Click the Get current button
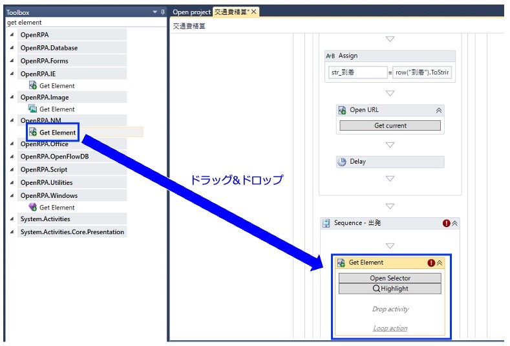 tap(390, 125)
